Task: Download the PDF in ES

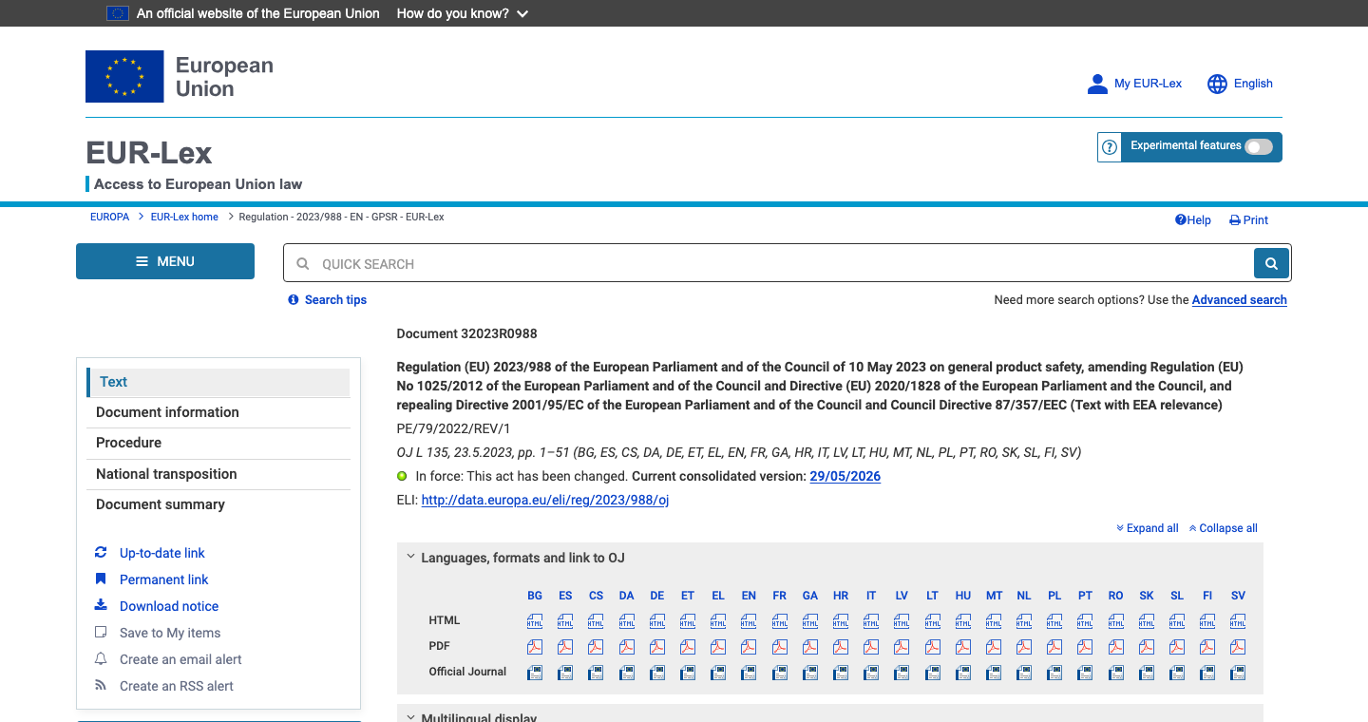Action: click(x=565, y=647)
